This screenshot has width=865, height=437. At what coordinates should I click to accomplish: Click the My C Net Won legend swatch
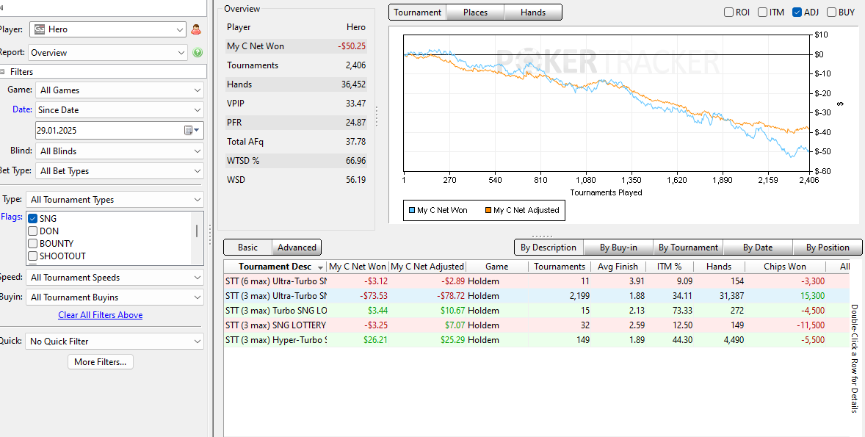[411, 210]
